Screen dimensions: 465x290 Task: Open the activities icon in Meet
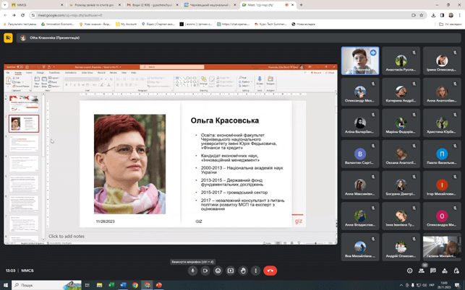(444, 271)
